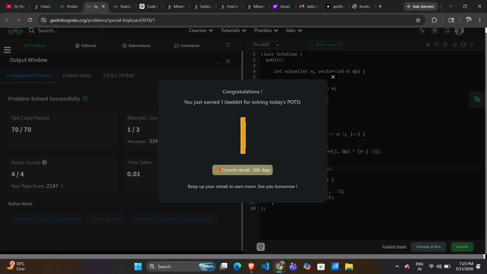Viewport: 487px width, 274px height.
Task: Open Maximize The Cut Segments problem
Action: tap(46, 219)
